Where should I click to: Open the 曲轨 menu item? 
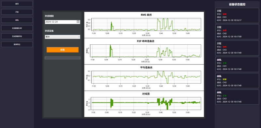(17, 20)
